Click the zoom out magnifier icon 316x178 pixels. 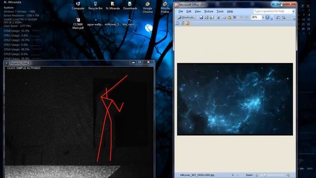click(x=256, y=175)
